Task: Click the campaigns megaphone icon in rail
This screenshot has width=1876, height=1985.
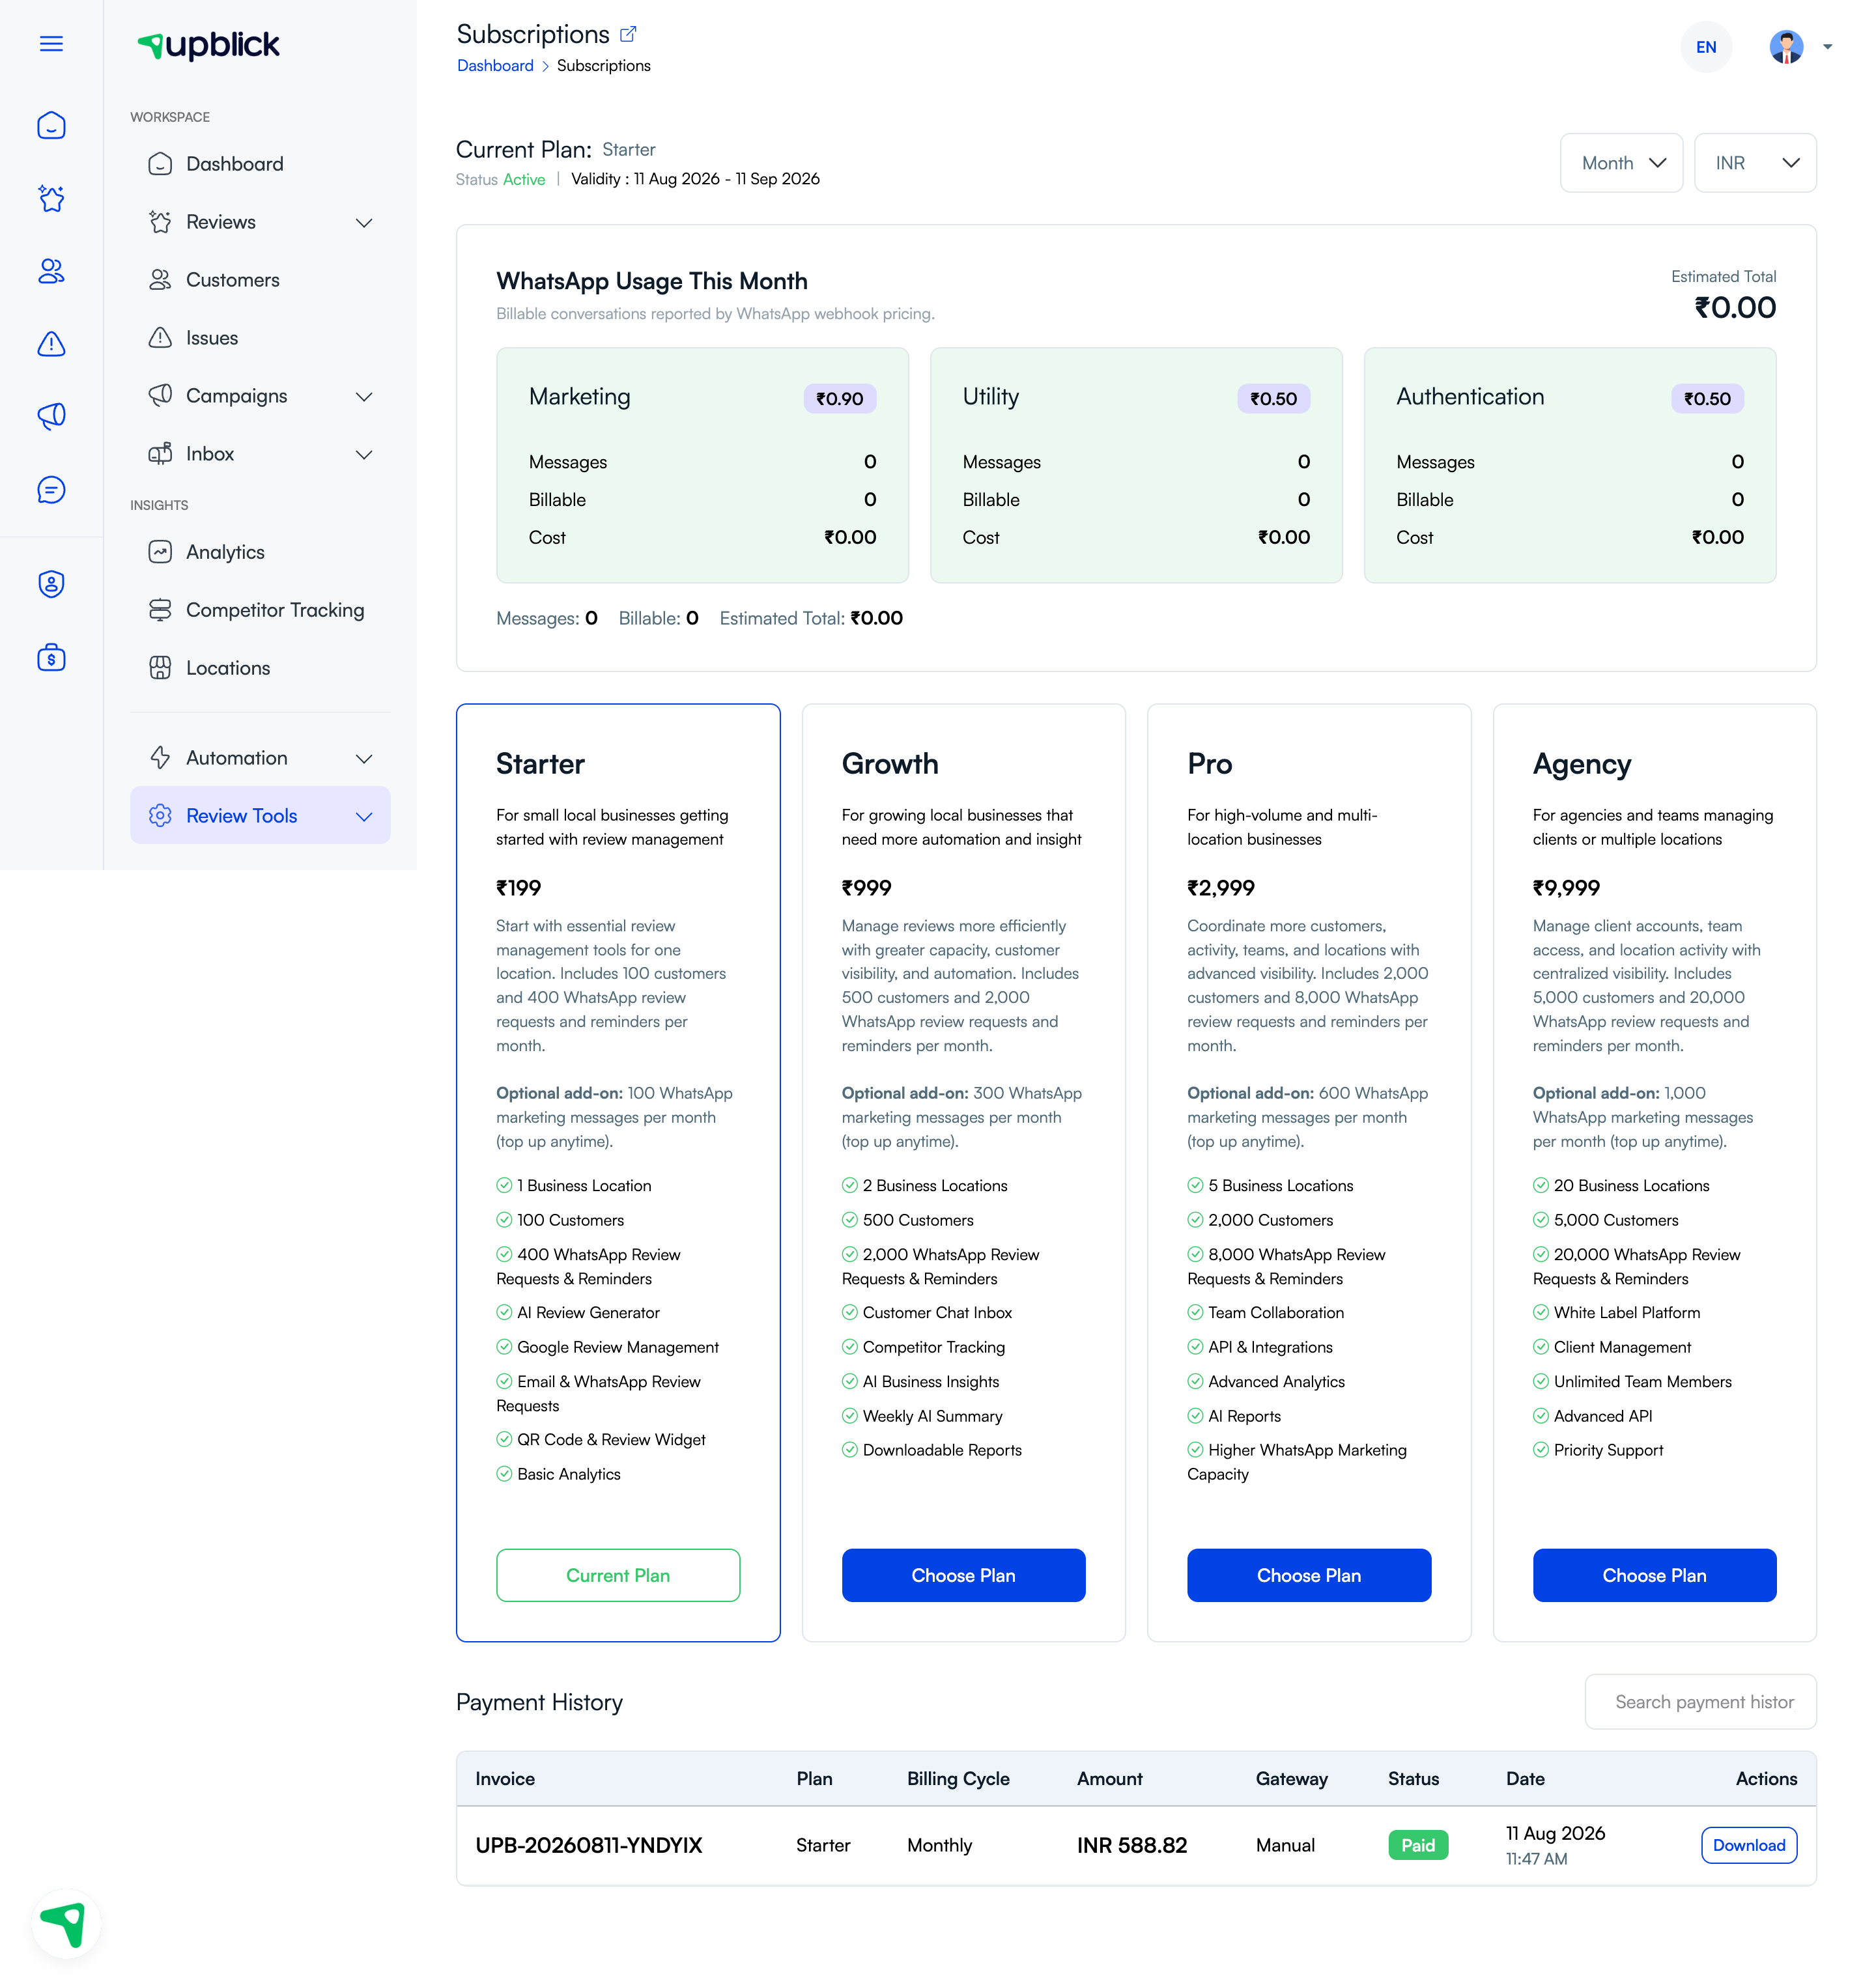Action: (51, 416)
